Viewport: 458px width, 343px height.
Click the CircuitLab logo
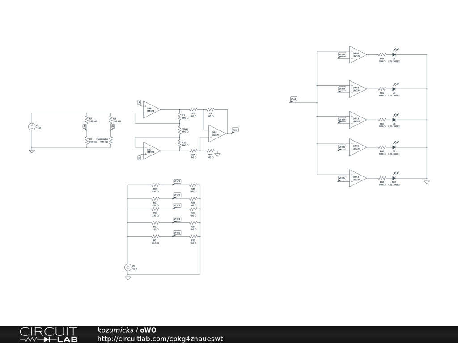click(x=48, y=335)
